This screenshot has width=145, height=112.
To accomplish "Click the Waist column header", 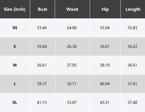I will 72,9.
